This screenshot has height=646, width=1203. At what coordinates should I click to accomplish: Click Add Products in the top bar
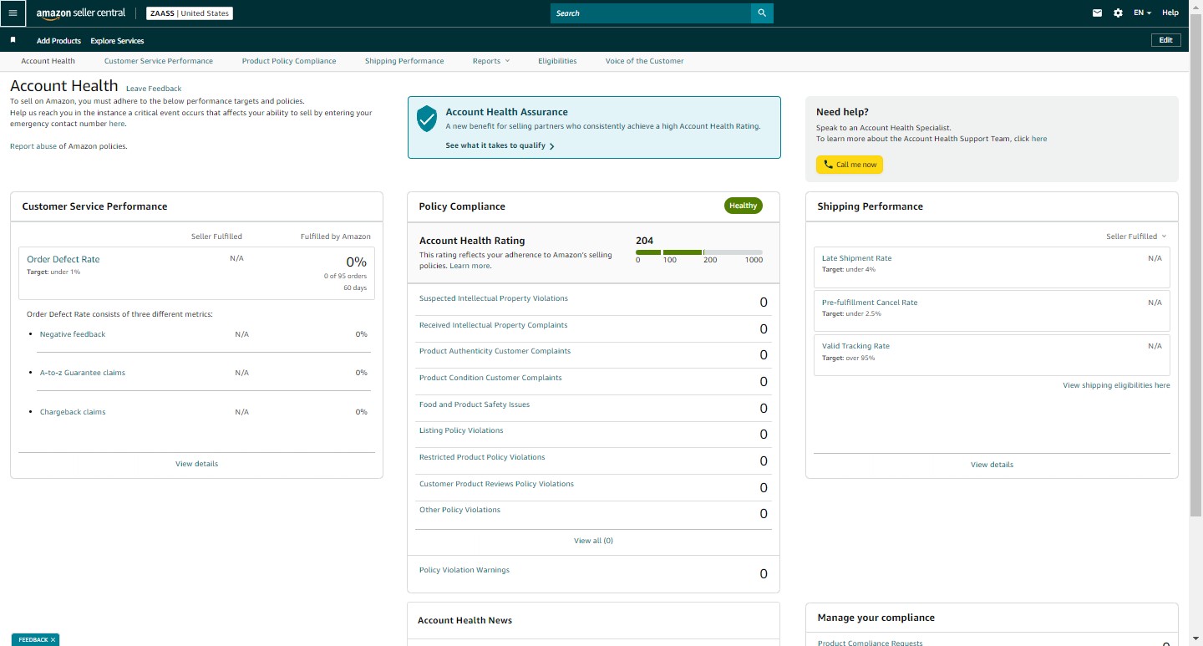tap(58, 41)
